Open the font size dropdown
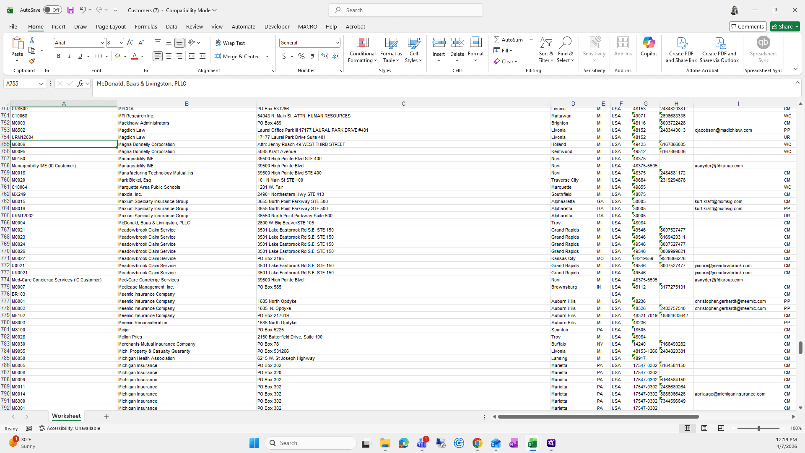805x453 pixels. coord(121,43)
